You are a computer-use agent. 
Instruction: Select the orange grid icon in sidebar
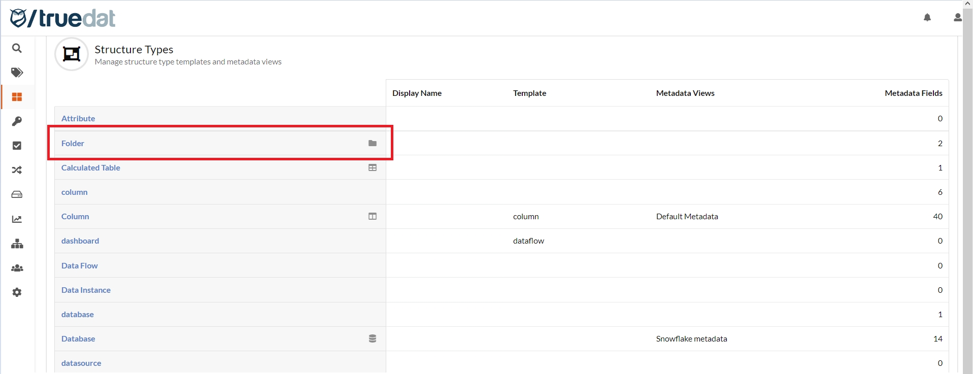coord(17,97)
